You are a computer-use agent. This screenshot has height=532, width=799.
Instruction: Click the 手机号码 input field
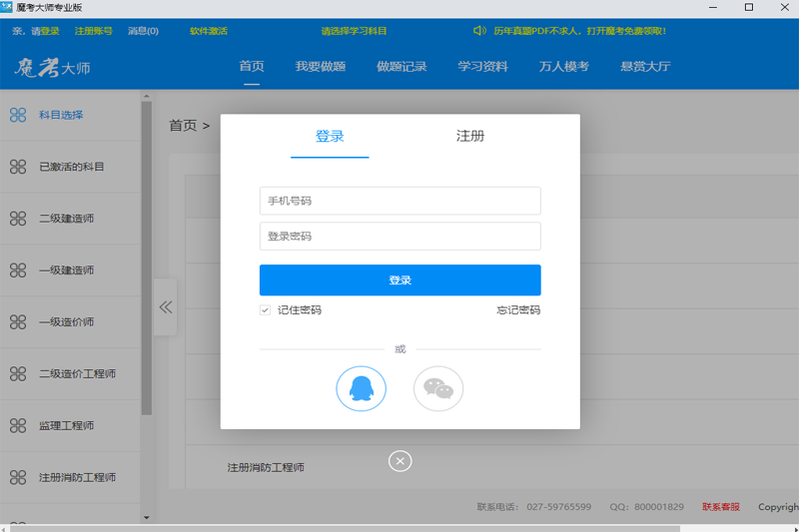(x=399, y=201)
